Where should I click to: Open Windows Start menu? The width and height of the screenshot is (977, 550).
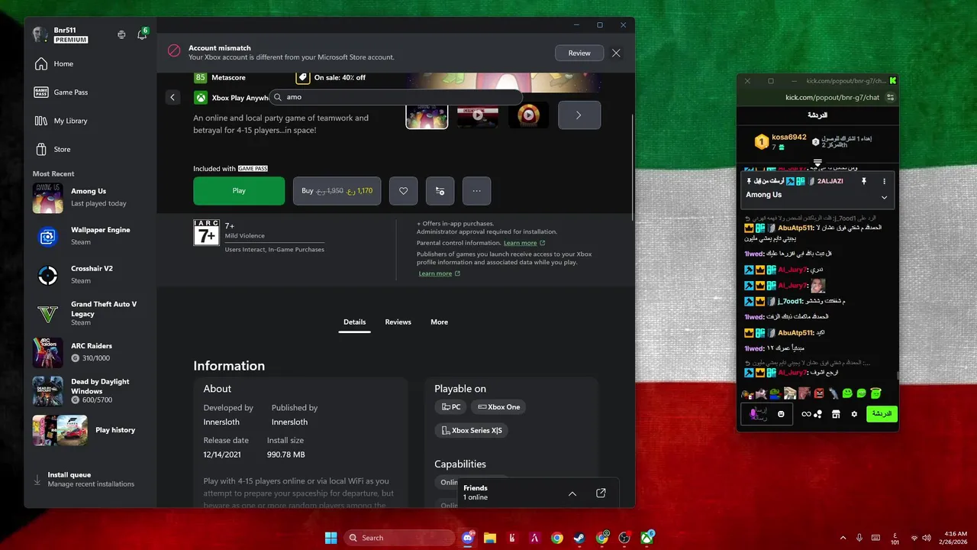331,538
